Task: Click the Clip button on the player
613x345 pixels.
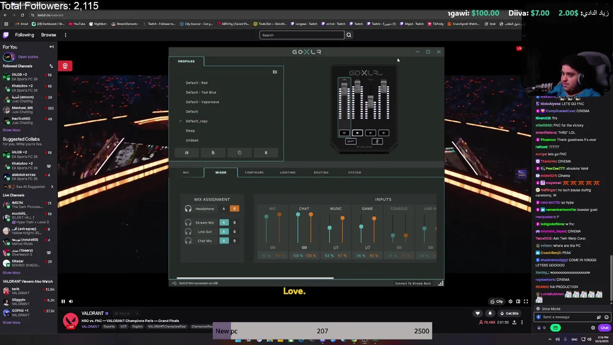Action: tap(497, 301)
